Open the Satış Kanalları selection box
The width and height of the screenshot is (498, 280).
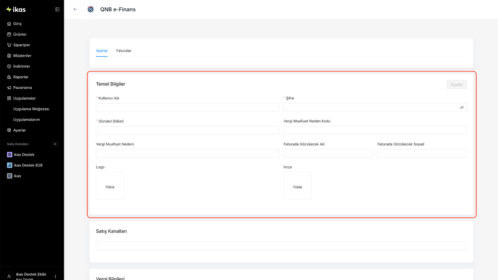pyautogui.click(x=281, y=245)
